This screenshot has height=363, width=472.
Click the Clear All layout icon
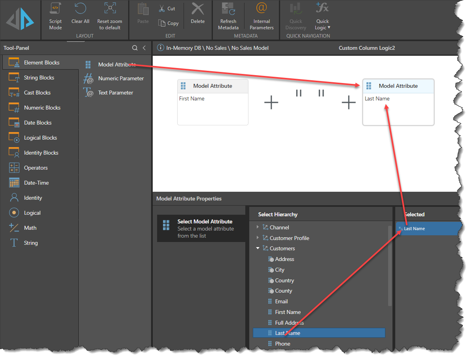point(80,9)
